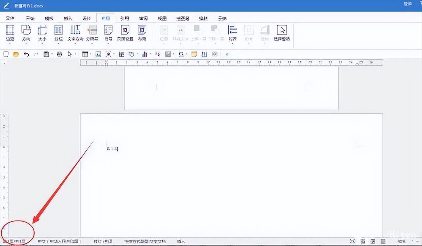Click the mouse pointer icon in quick toolbar
Image resolution: width=422 pixels, height=246 pixels.
pyautogui.click(x=70, y=54)
